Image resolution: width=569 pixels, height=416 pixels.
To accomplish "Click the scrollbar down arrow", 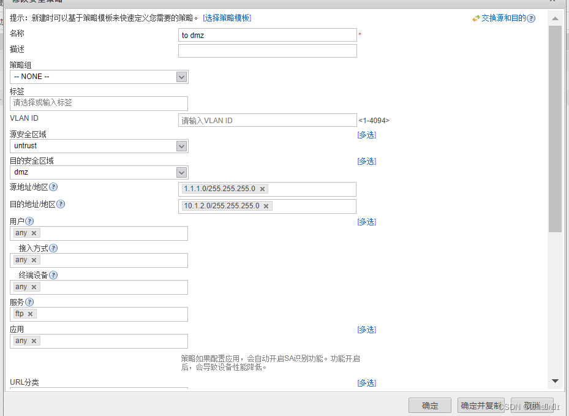I will coord(555,381).
